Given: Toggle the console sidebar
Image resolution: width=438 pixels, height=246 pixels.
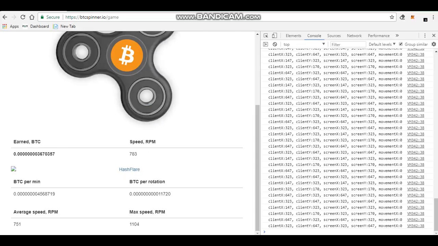Looking at the screenshot, I should [x=266, y=44].
